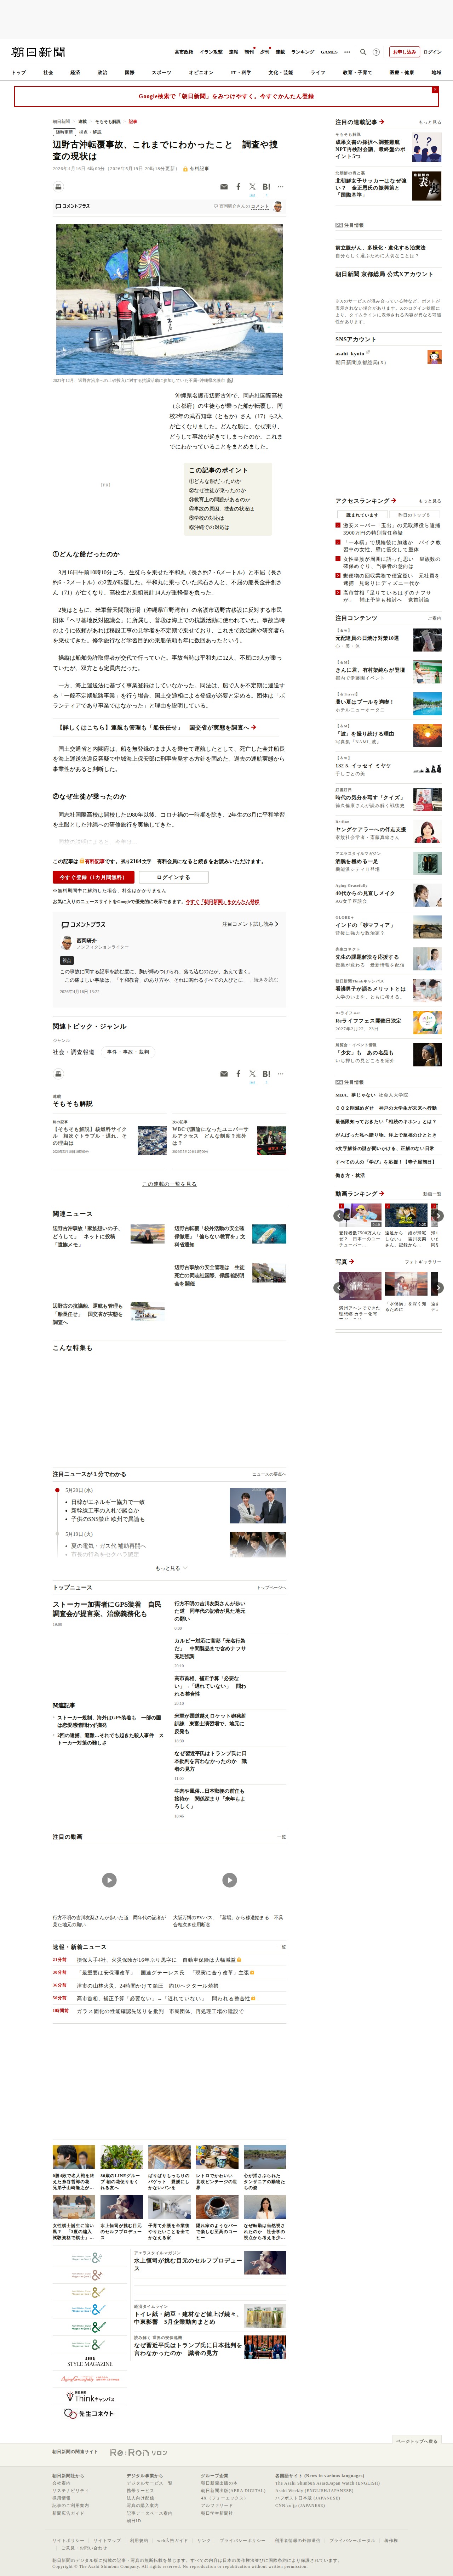Share on X icon under headline
Screen dimensions: 453x2576
coord(252,187)
